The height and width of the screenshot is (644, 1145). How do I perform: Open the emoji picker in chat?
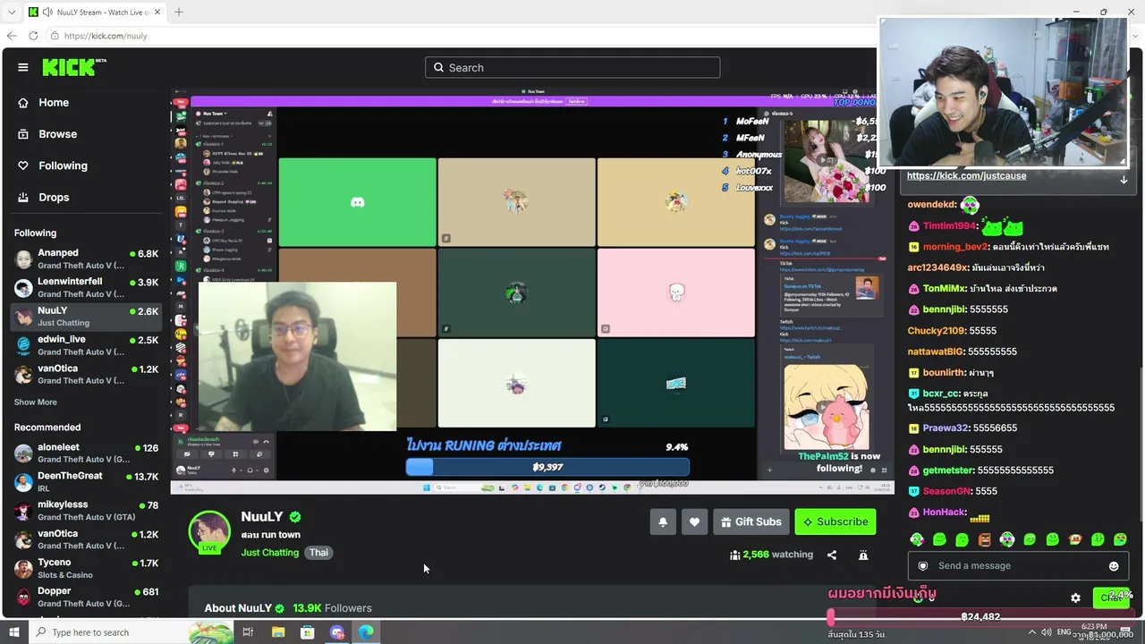(1114, 566)
